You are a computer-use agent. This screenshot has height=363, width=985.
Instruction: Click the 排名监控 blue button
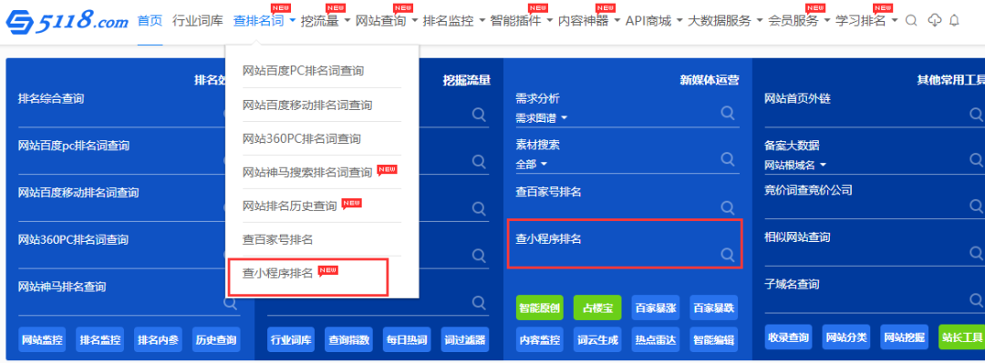pyautogui.click(x=100, y=340)
